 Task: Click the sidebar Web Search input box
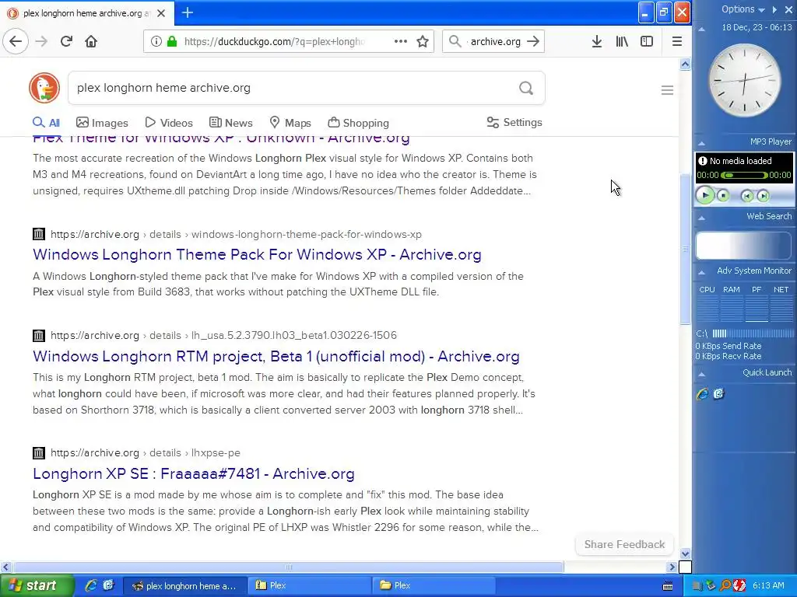[743, 246]
